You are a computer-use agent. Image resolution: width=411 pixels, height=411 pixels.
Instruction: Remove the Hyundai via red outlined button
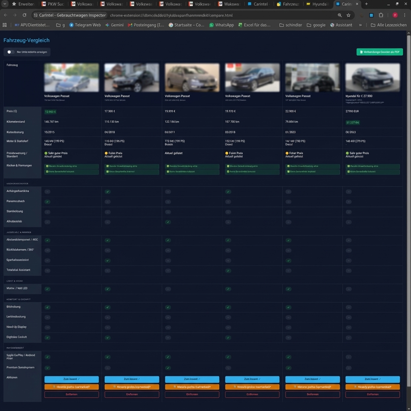[373, 394]
